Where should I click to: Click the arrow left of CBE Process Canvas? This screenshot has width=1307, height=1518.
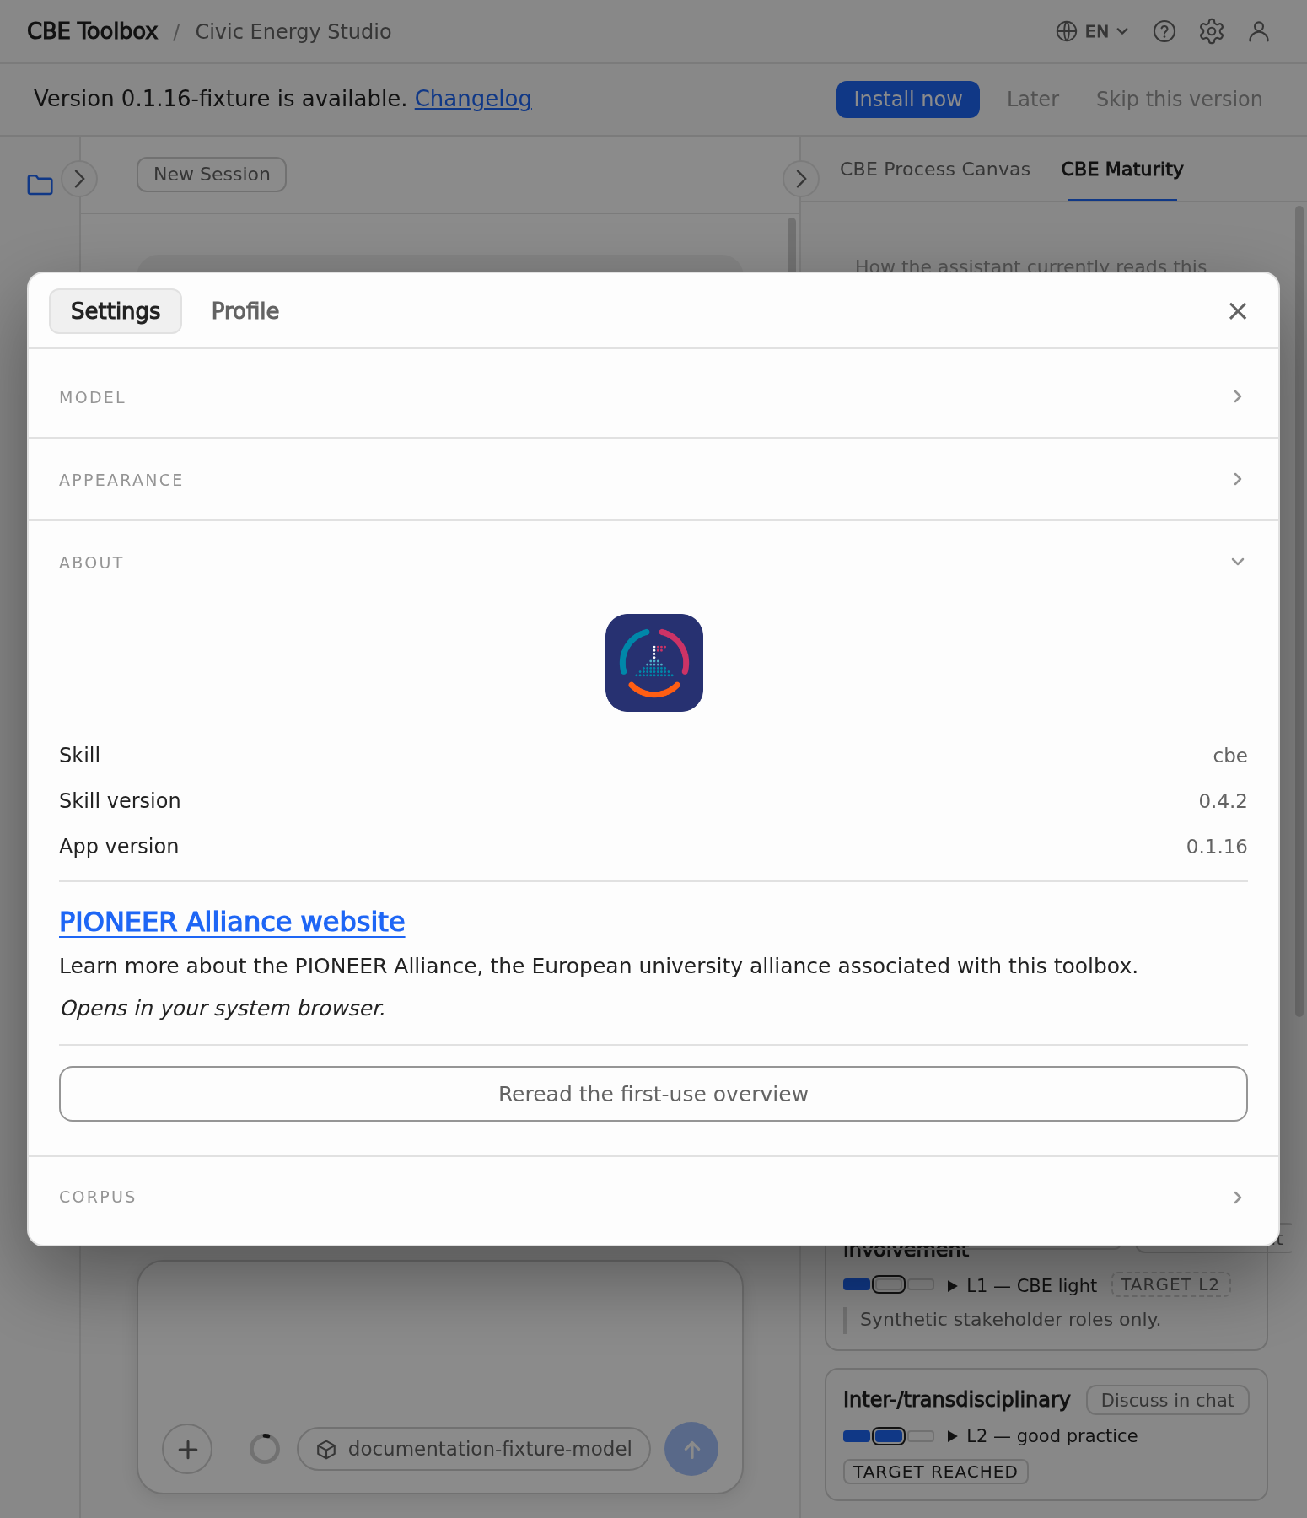[x=801, y=179]
